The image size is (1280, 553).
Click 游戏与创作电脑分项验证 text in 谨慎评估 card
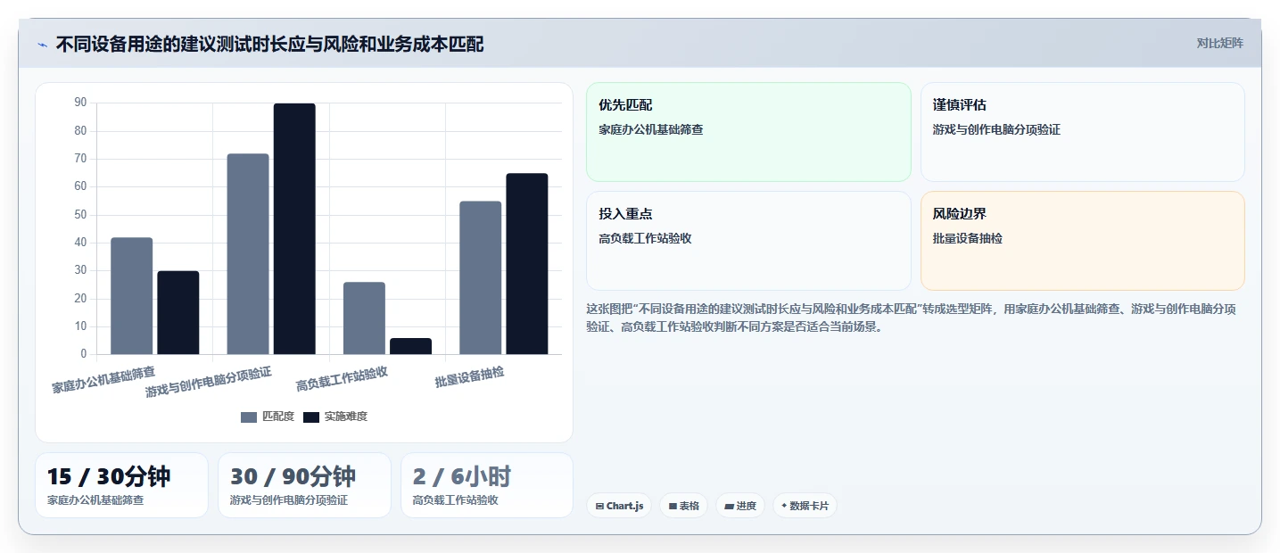[996, 129]
